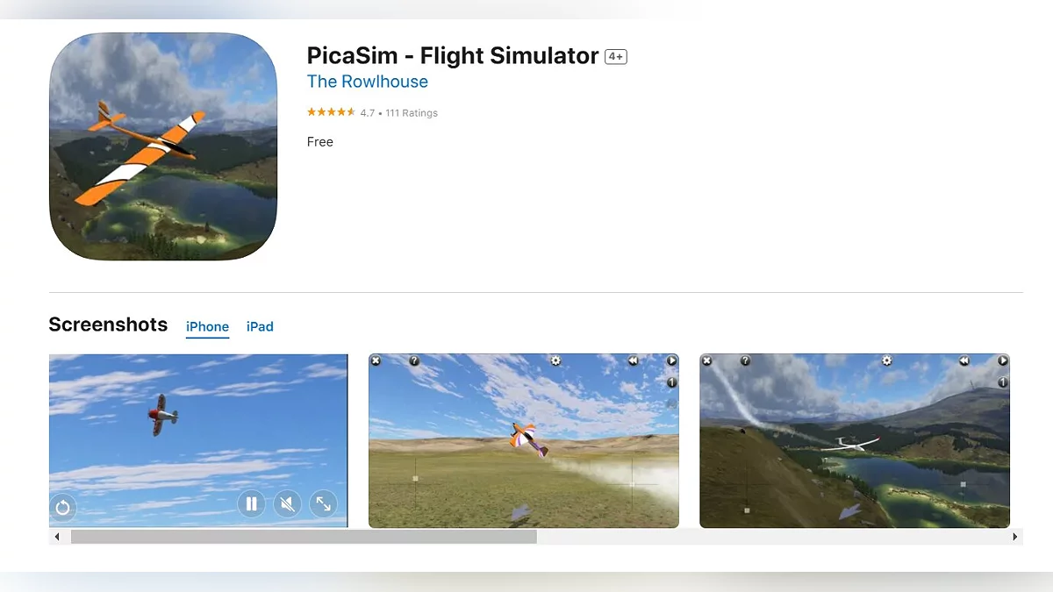The height and width of the screenshot is (592, 1053).
Task: Click help question icon in second screenshot
Action: [x=414, y=360]
